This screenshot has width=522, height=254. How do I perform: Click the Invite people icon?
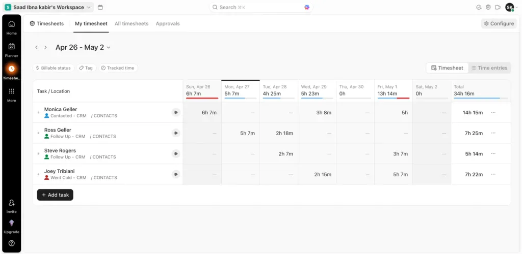click(11, 205)
